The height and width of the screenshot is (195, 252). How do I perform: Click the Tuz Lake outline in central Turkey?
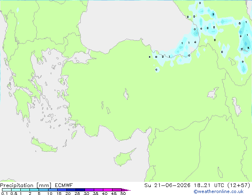126,94
